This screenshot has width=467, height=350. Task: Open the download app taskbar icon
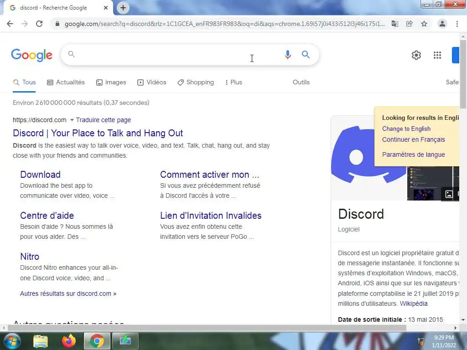click(x=125, y=341)
